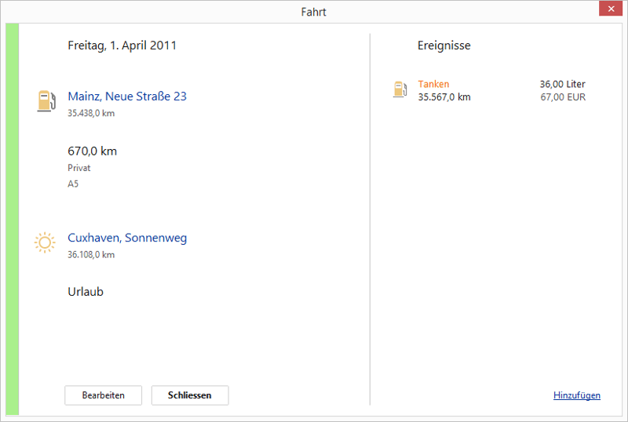Click the 67,00 EUR cost value
628x422 pixels.
563,97
